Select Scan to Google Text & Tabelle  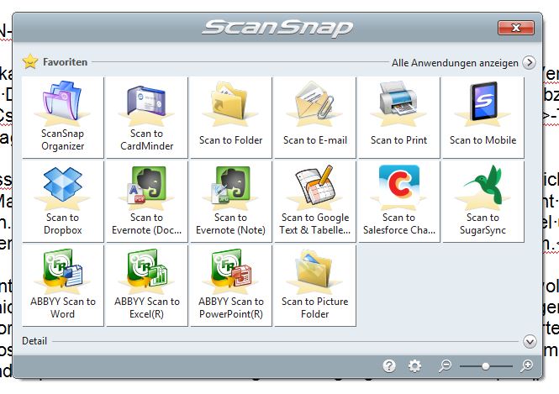(x=315, y=202)
